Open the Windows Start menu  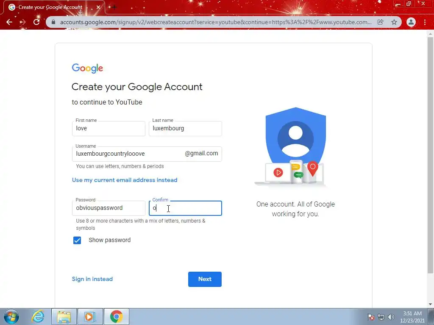click(11, 317)
